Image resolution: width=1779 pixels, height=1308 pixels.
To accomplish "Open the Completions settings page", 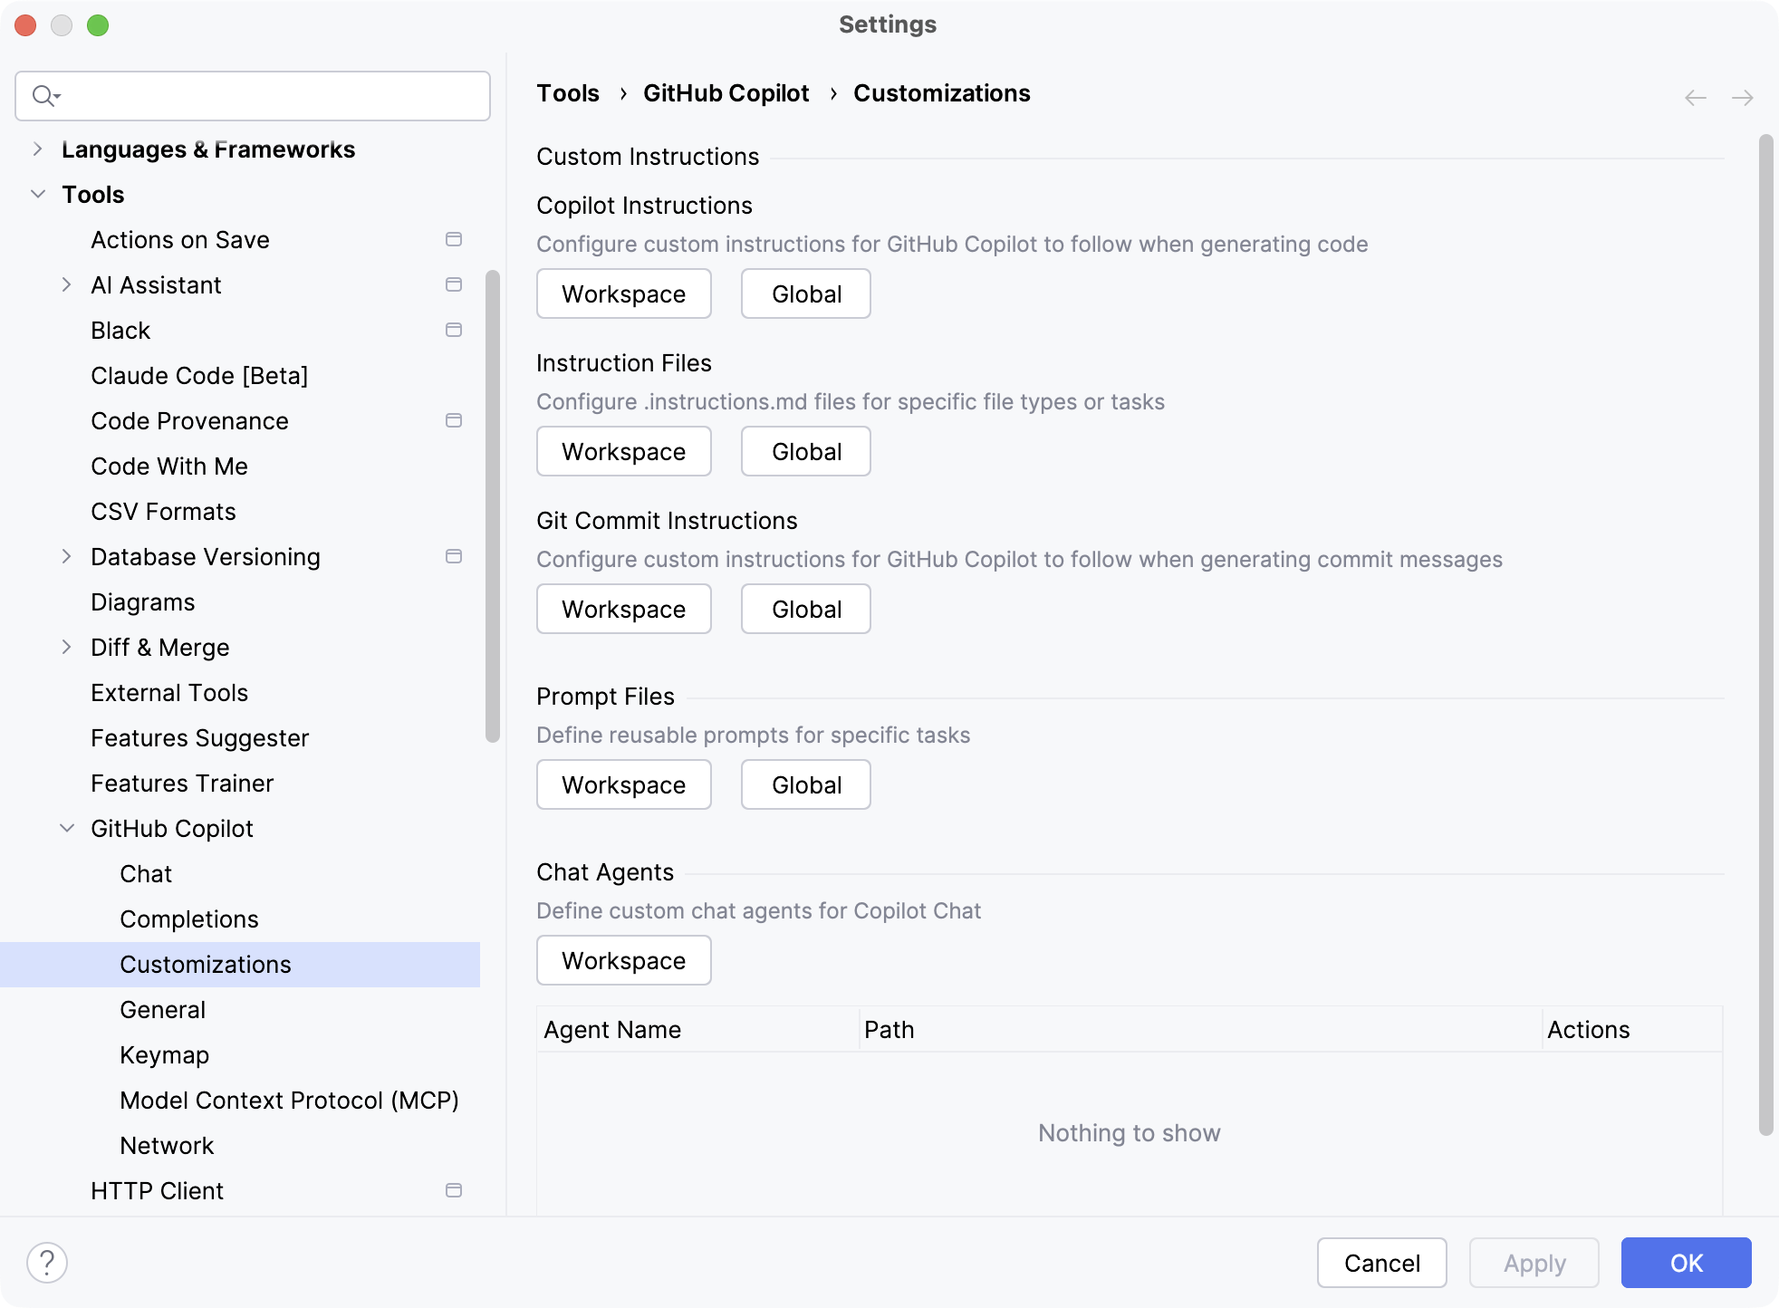I will pos(189,918).
